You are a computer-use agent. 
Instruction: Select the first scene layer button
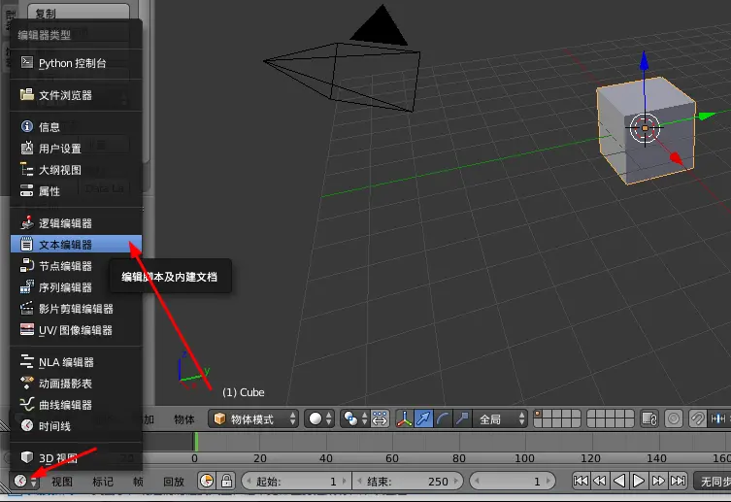pyautogui.click(x=538, y=415)
